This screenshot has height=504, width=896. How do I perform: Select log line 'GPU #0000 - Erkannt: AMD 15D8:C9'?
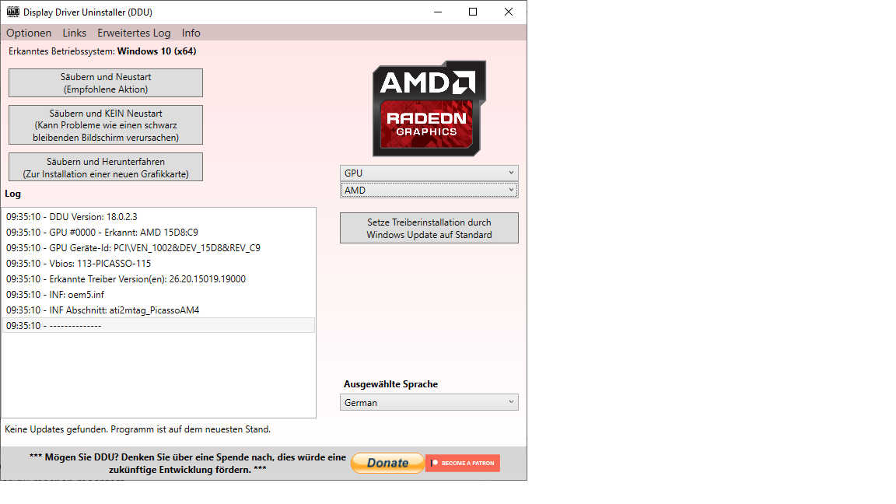click(159, 232)
